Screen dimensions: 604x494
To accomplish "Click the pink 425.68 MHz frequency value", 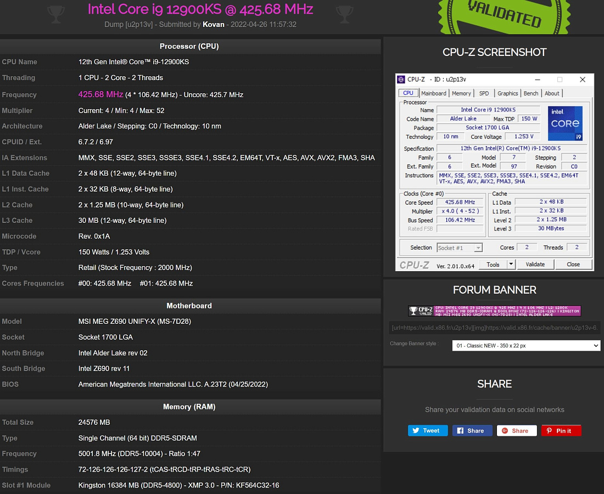I will point(100,94).
